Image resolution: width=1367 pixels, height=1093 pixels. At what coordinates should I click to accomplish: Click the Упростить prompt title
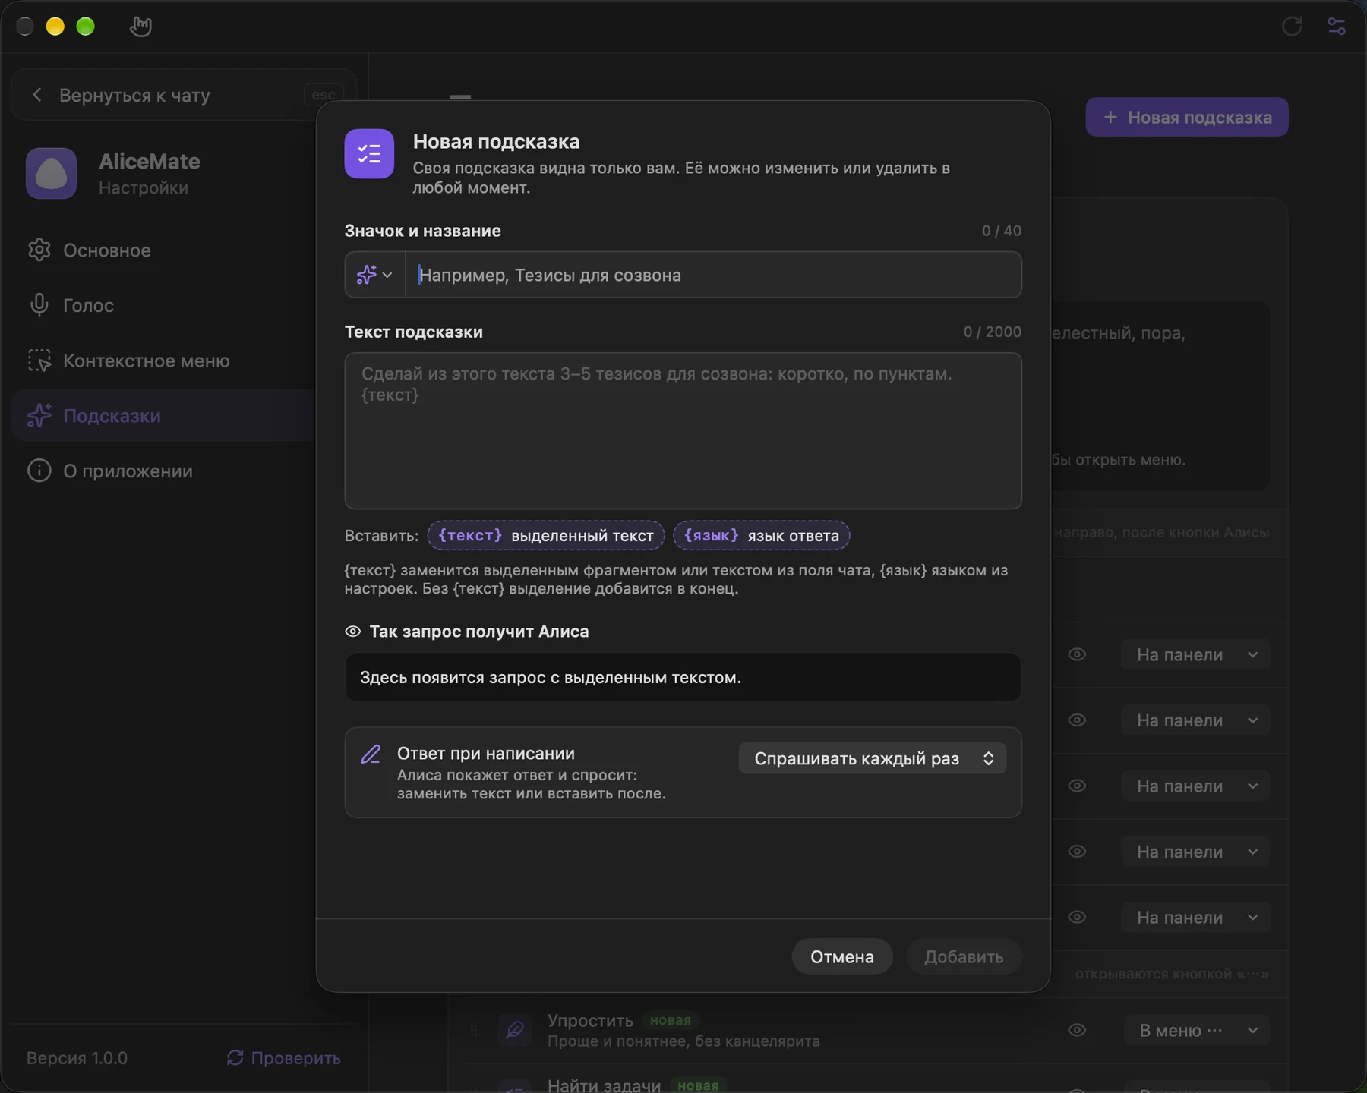[x=590, y=1020]
